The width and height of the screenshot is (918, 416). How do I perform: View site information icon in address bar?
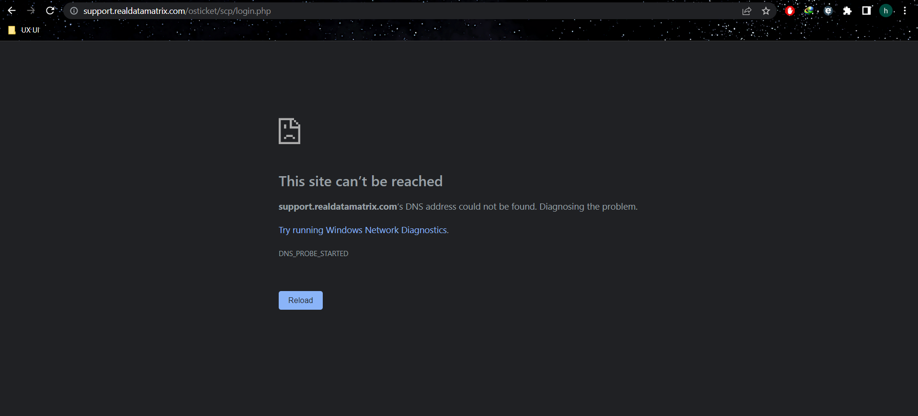point(74,11)
